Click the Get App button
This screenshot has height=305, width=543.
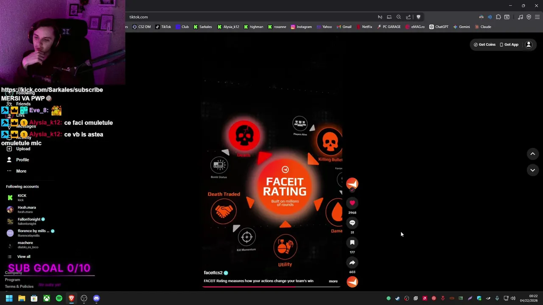[x=509, y=44]
